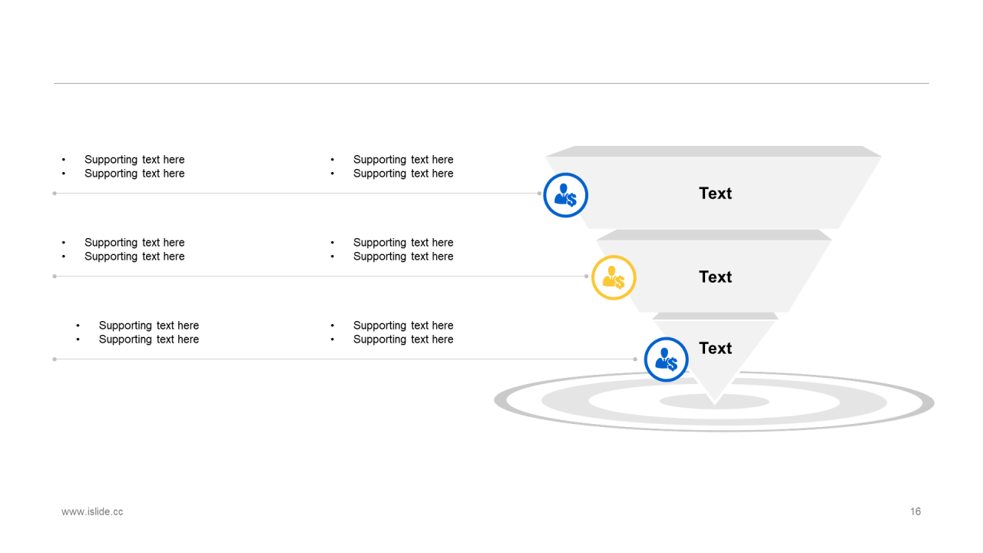Select the "Text" label in the funnel's pointed tip

(715, 349)
